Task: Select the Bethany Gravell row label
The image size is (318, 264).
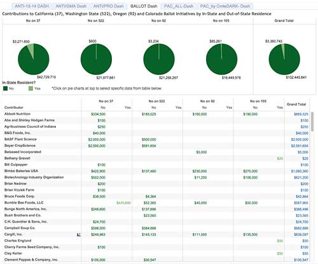Action: pos(17,158)
